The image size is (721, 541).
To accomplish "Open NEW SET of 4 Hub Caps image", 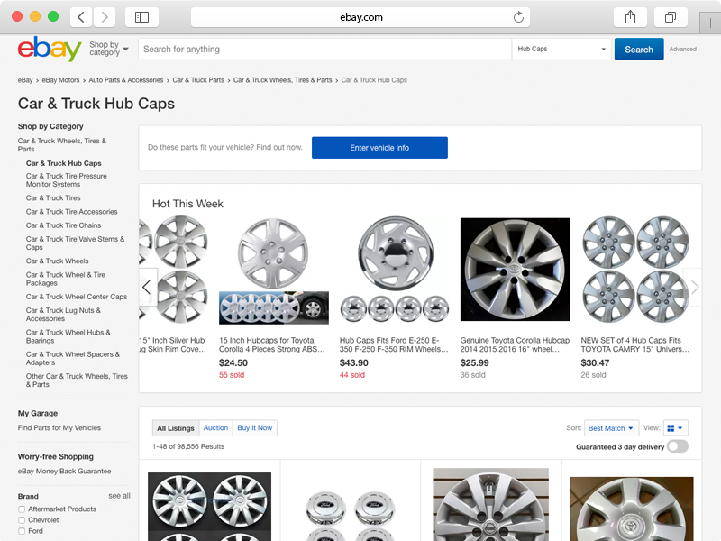I will (x=635, y=270).
